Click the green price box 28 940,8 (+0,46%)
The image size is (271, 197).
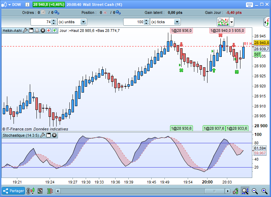point(49,5)
